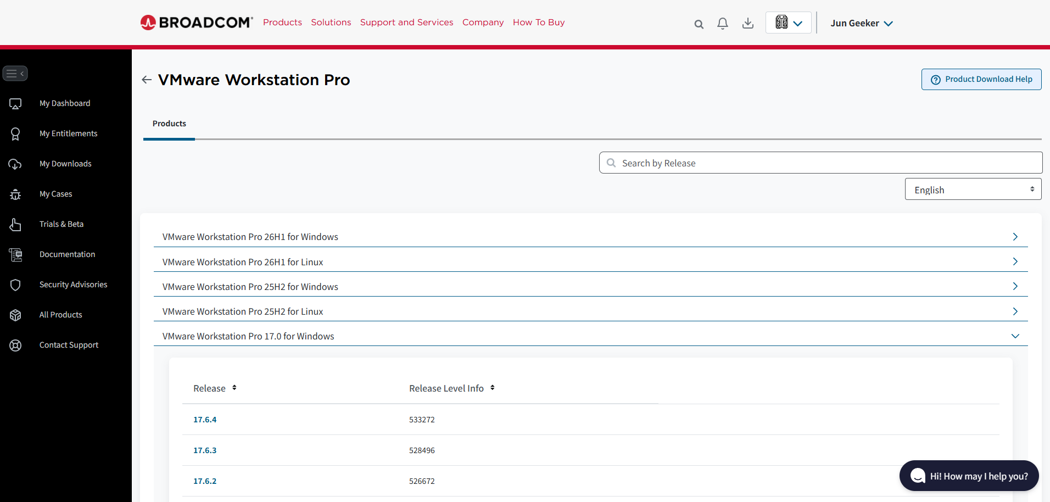Click the Security Advisories shield icon
Screen dimensions: 1050x502
[x=15, y=285]
